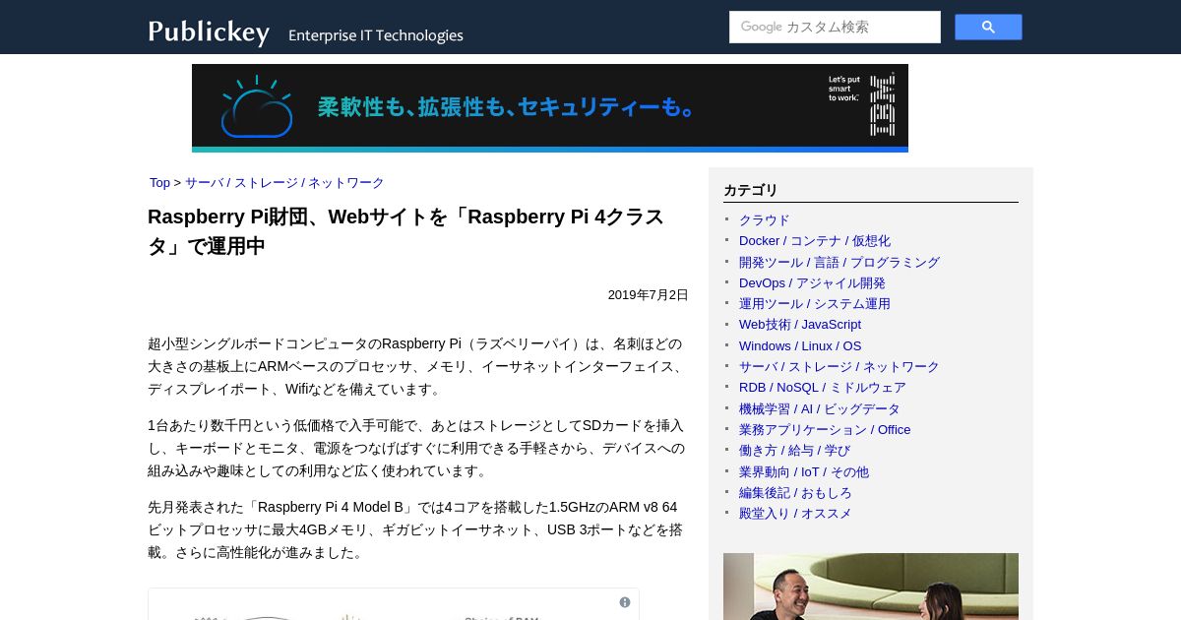Open 運用ツール / システム運用 category

click(x=815, y=304)
